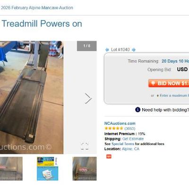Select the first treadmill thumbnail
Image resolution: width=189 pixels, height=189 pixels.
click(x=11, y=169)
